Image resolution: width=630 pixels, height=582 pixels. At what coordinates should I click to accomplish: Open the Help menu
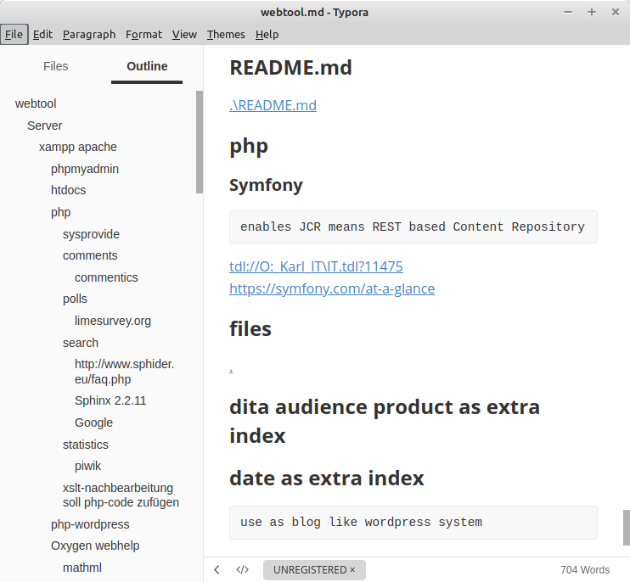267,35
